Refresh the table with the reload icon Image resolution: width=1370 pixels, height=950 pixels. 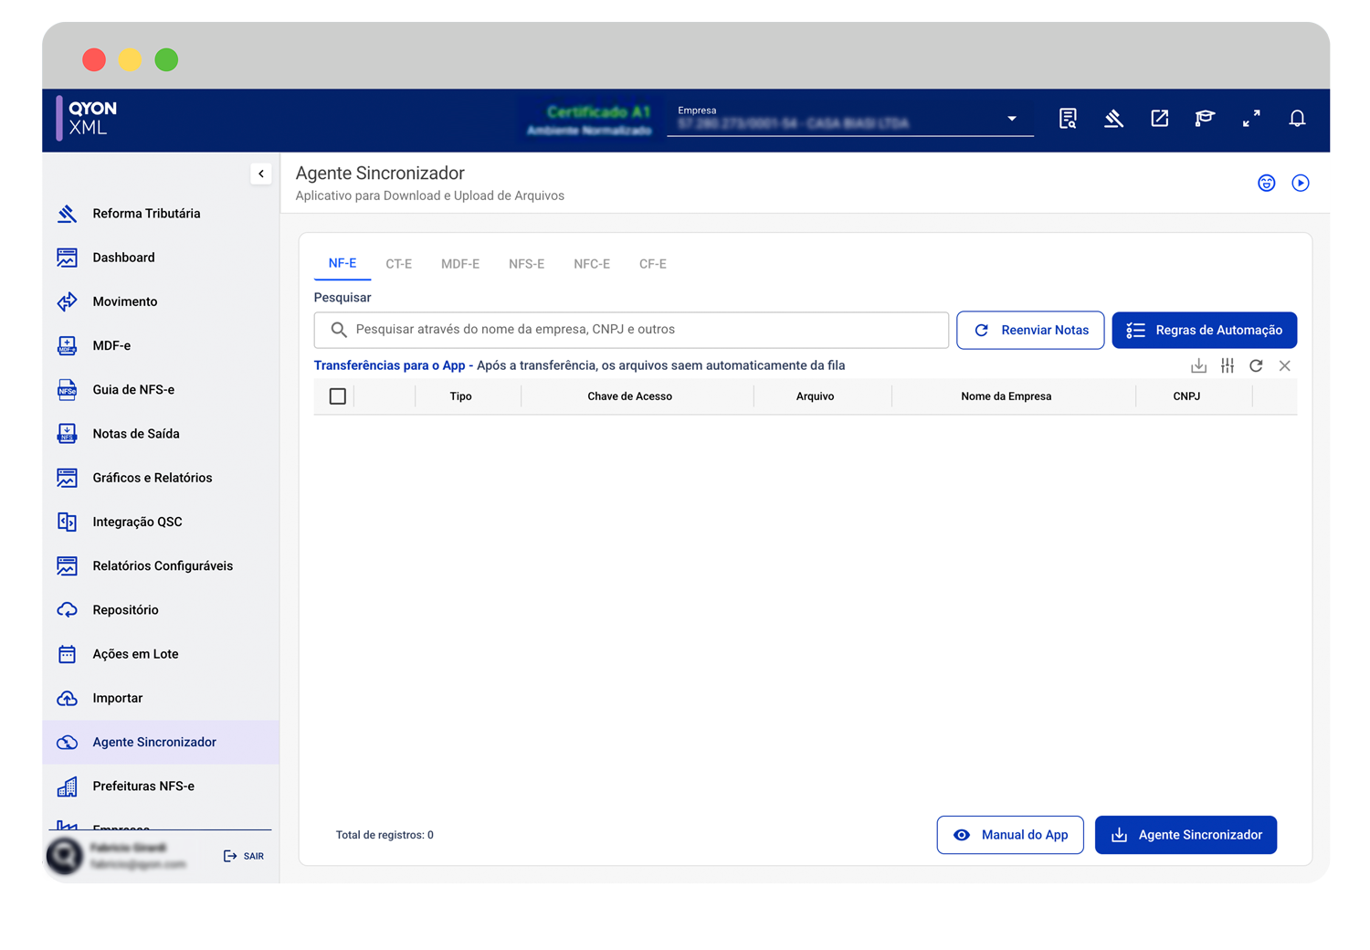point(1256,366)
